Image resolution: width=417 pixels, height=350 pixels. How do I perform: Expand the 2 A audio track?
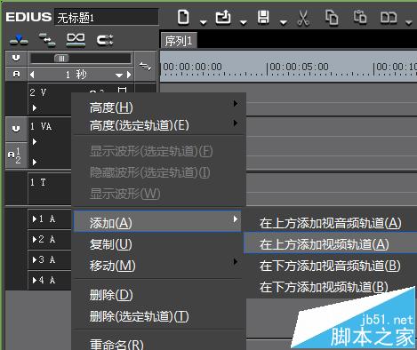point(35,239)
